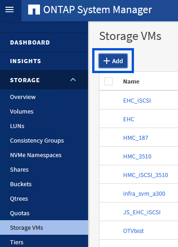The width and height of the screenshot is (178, 247).
Task: Click the Add storage VM button
Action: click(113, 61)
